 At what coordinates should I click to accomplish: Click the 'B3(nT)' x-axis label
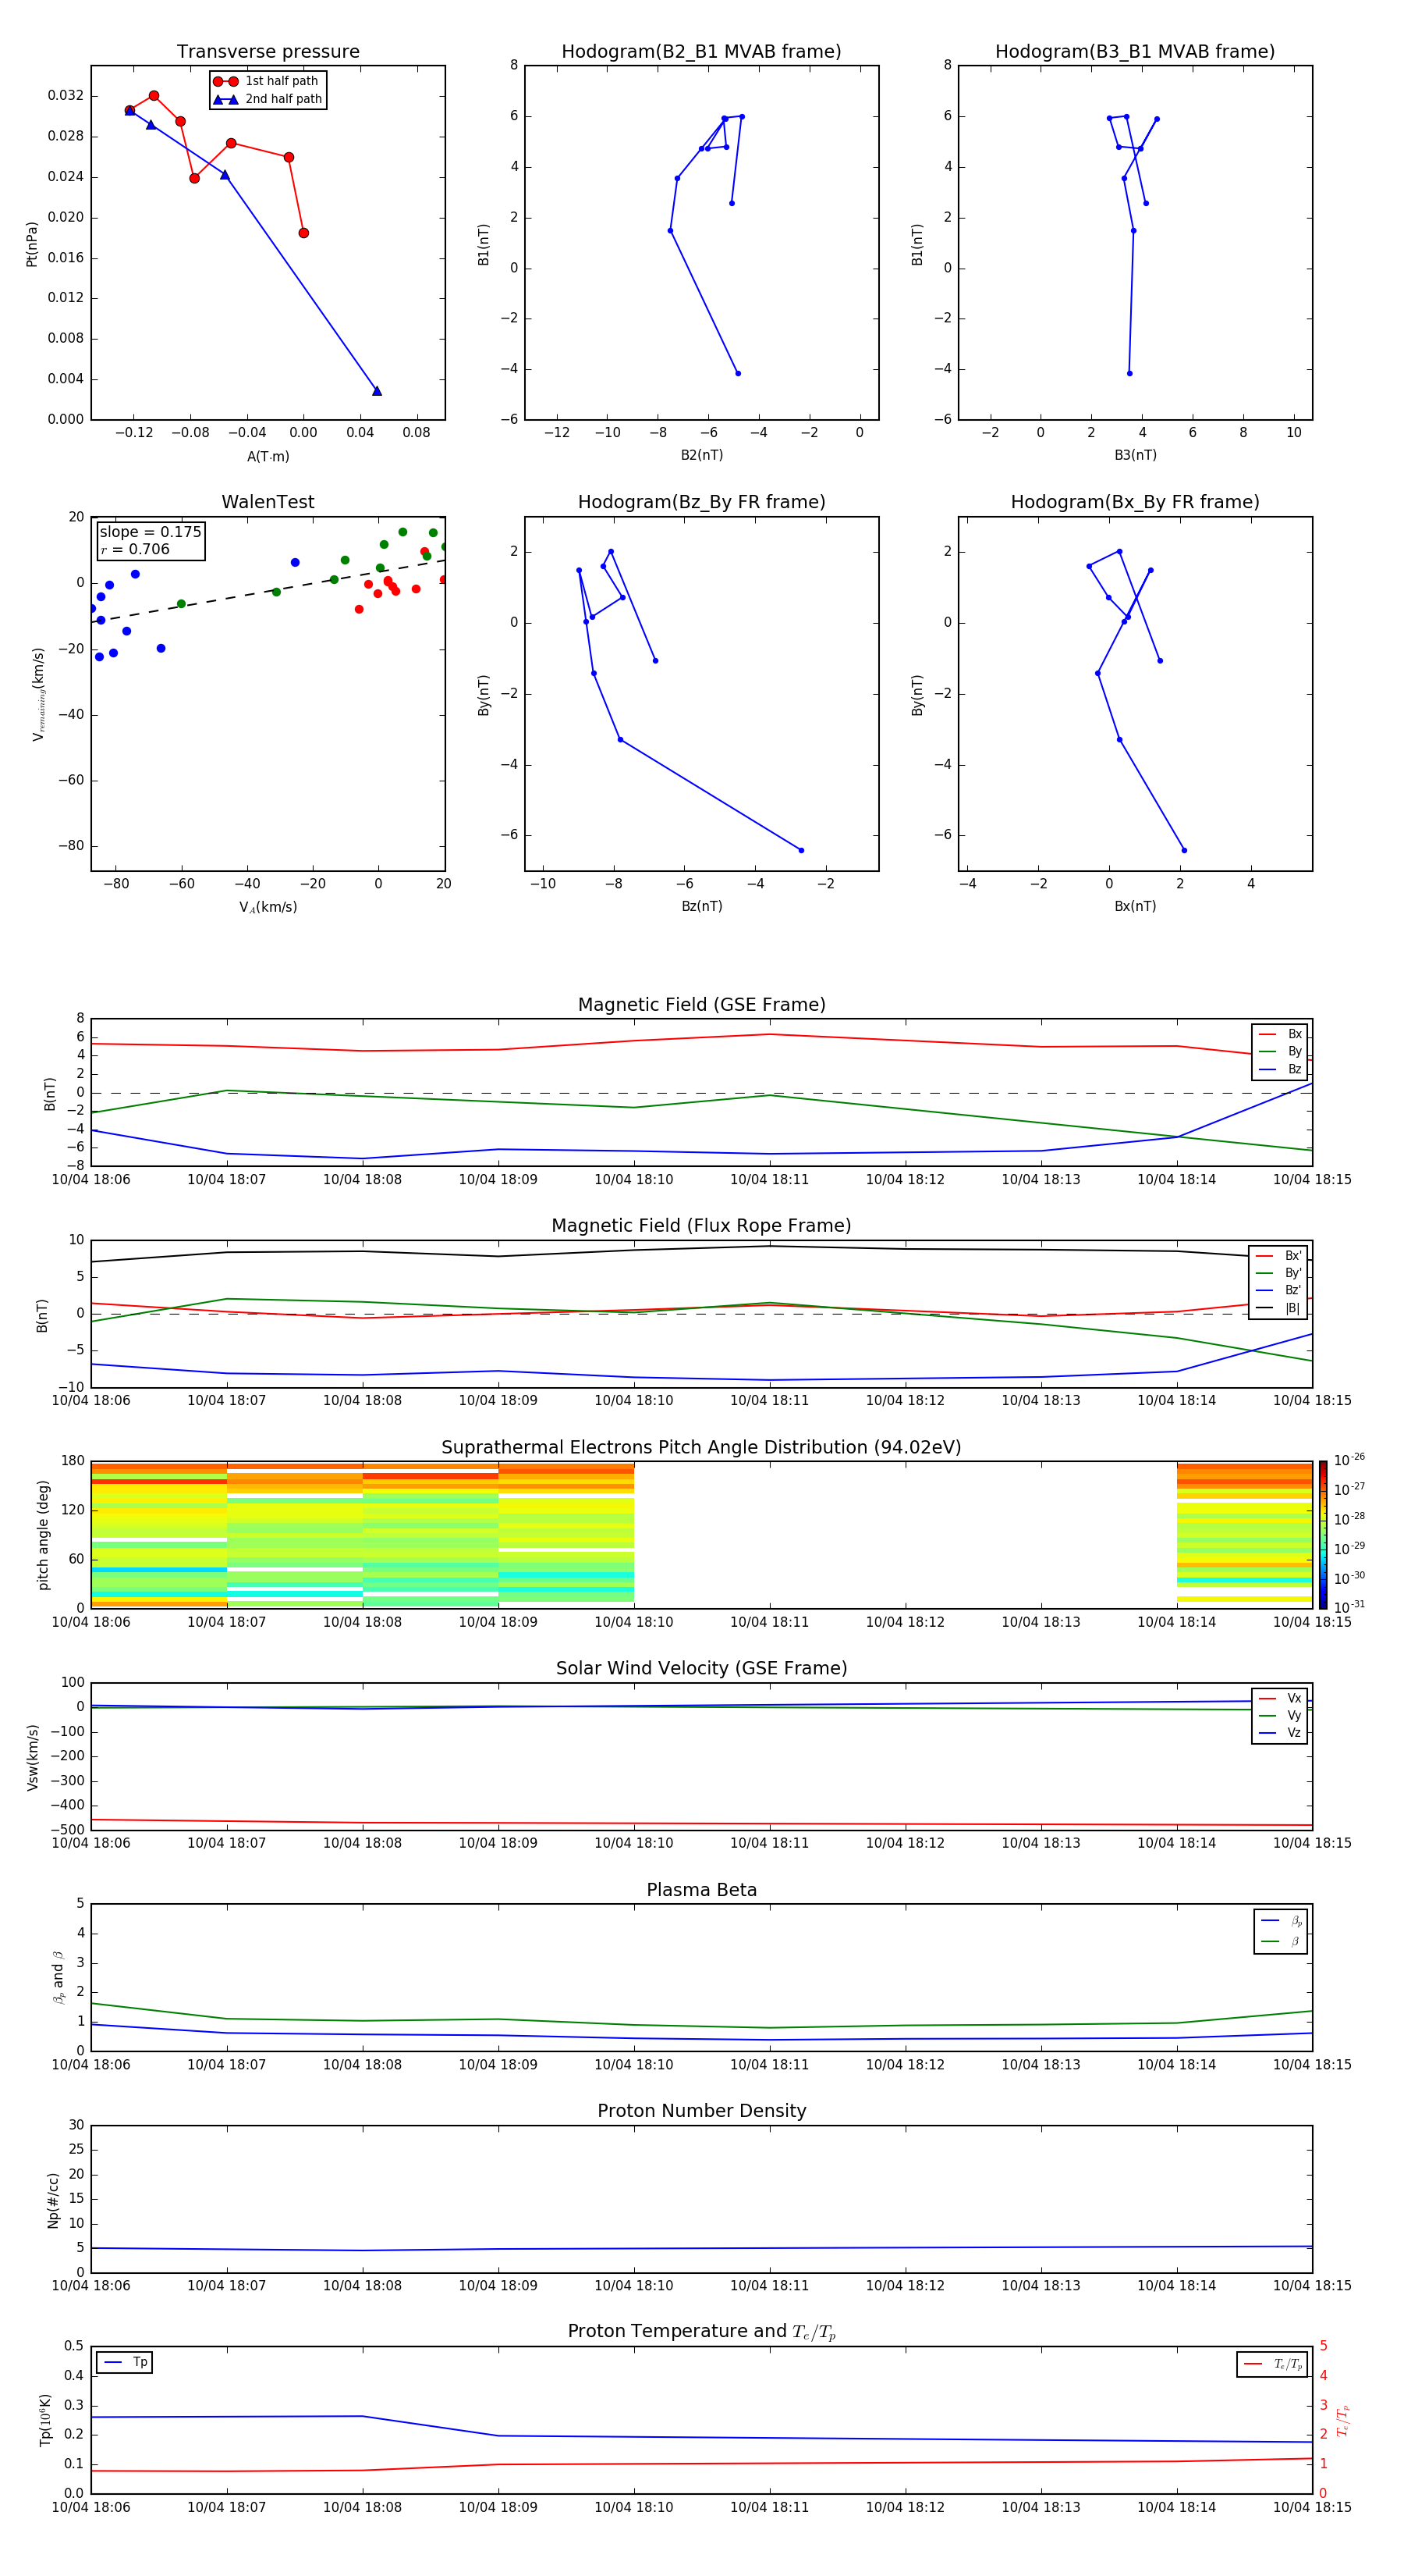(x=1135, y=455)
